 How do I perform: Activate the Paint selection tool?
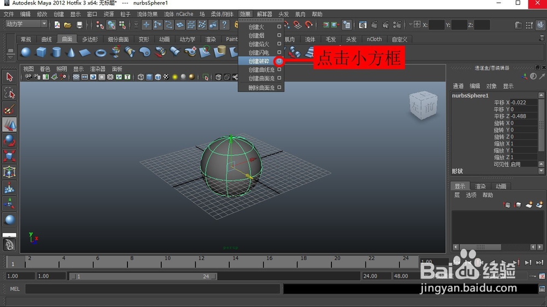click(x=9, y=109)
